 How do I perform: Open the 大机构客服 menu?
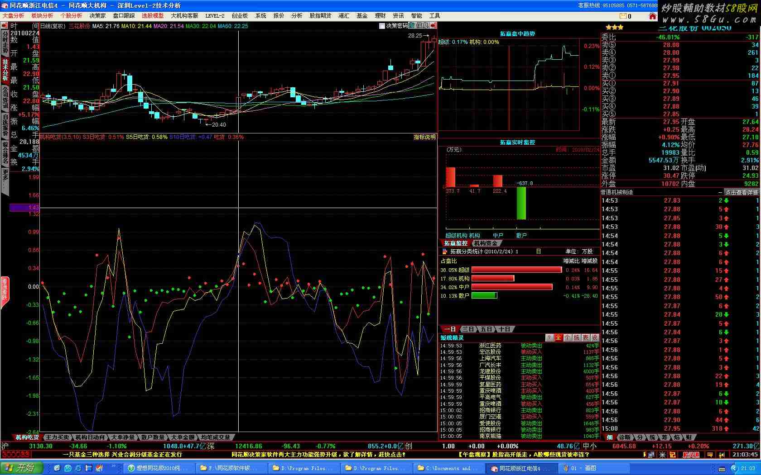click(x=184, y=16)
